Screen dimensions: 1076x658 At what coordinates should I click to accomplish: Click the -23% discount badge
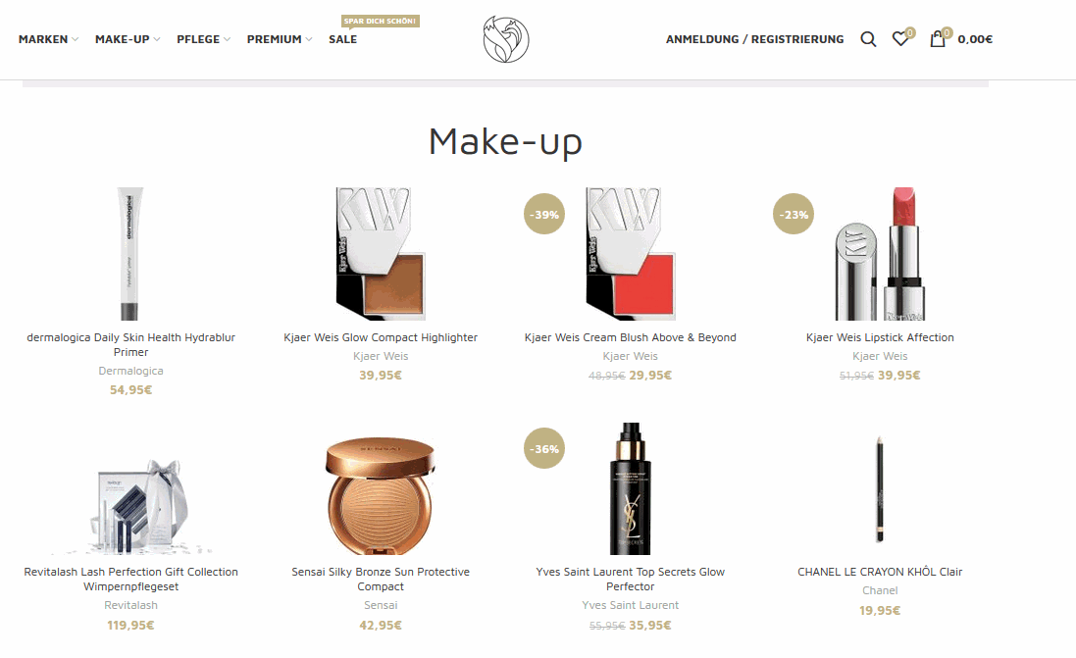(794, 214)
